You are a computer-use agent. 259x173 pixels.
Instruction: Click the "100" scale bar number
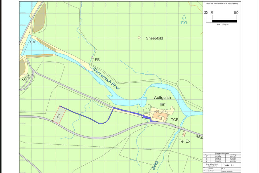tap(236, 13)
